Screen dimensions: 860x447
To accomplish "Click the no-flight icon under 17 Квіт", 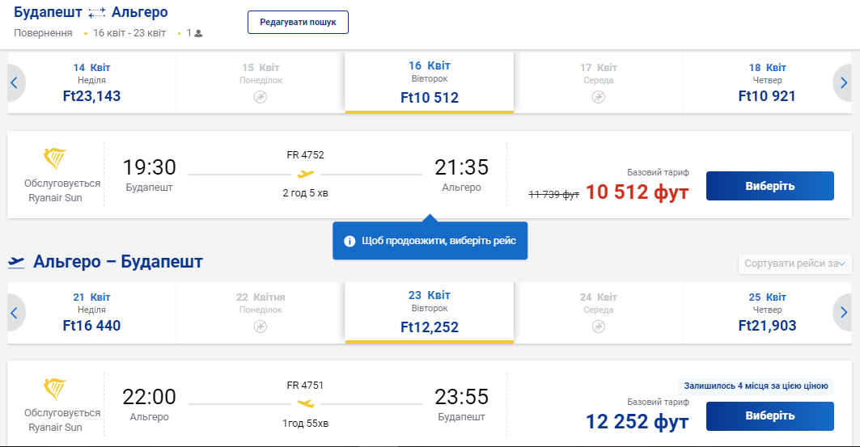I will pos(598,97).
